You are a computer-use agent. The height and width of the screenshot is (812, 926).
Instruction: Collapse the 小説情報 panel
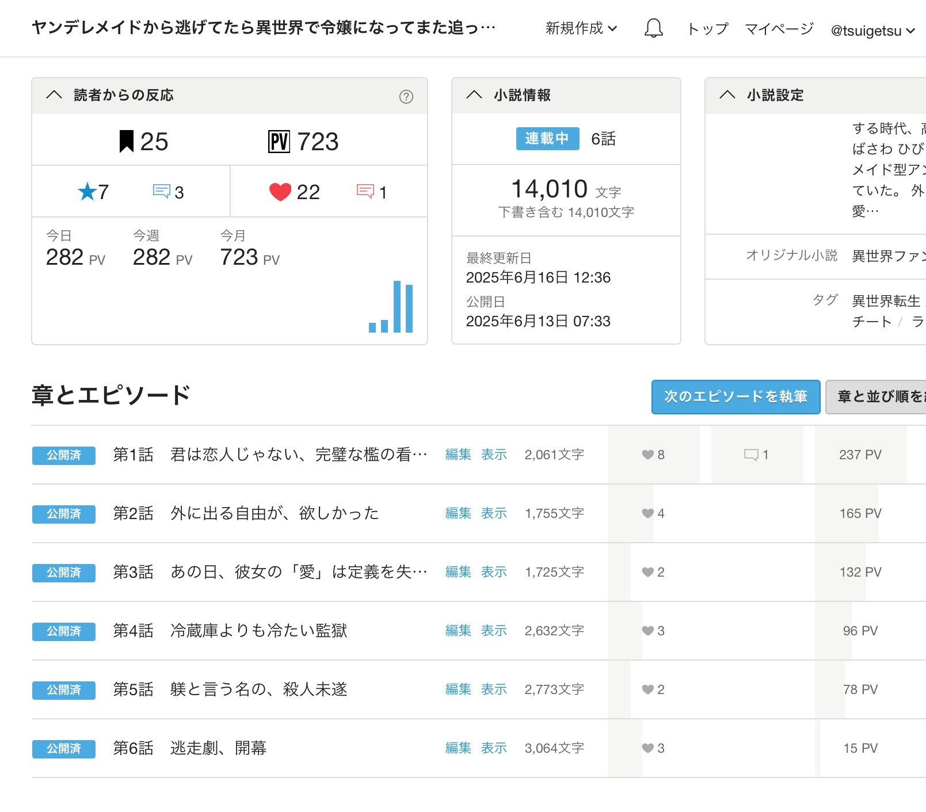coord(474,95)
